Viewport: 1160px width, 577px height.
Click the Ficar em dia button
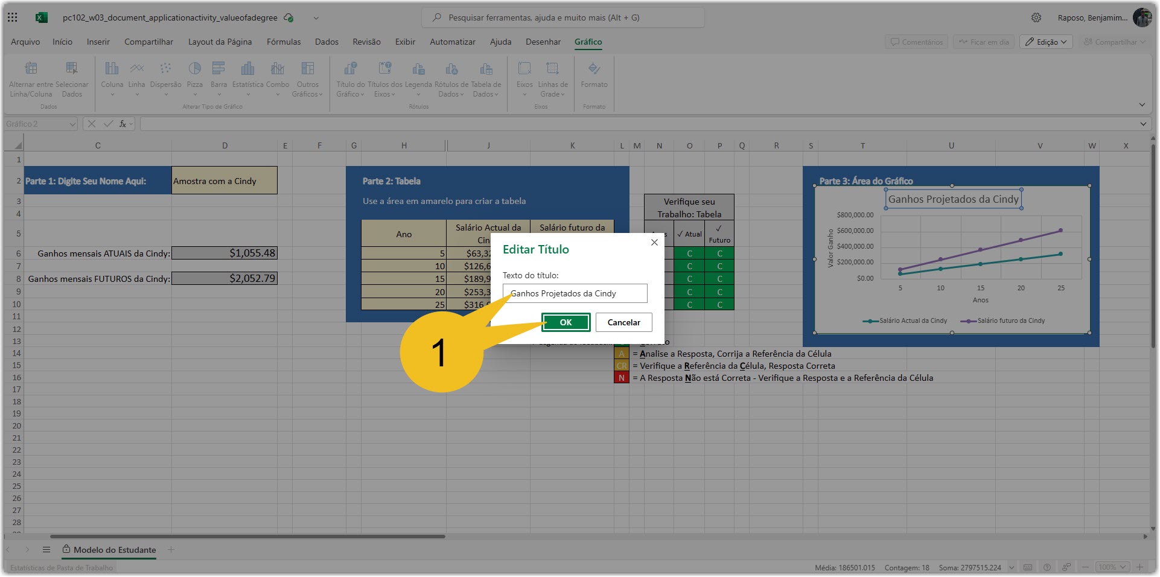(x=983, y=42)
